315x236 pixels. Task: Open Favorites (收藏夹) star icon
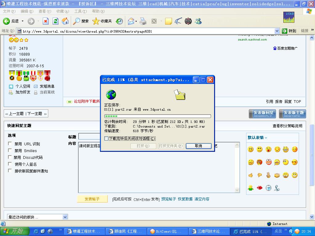[96, 21]
